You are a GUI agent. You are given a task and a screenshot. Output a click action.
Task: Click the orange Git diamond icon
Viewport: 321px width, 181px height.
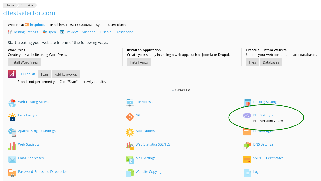pyautogui.click(x=130, y=117)
